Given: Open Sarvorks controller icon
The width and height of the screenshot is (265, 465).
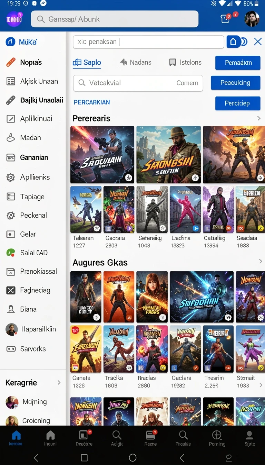Looking at the screenshot, I should pyautogui.click(x=11, y=349).
